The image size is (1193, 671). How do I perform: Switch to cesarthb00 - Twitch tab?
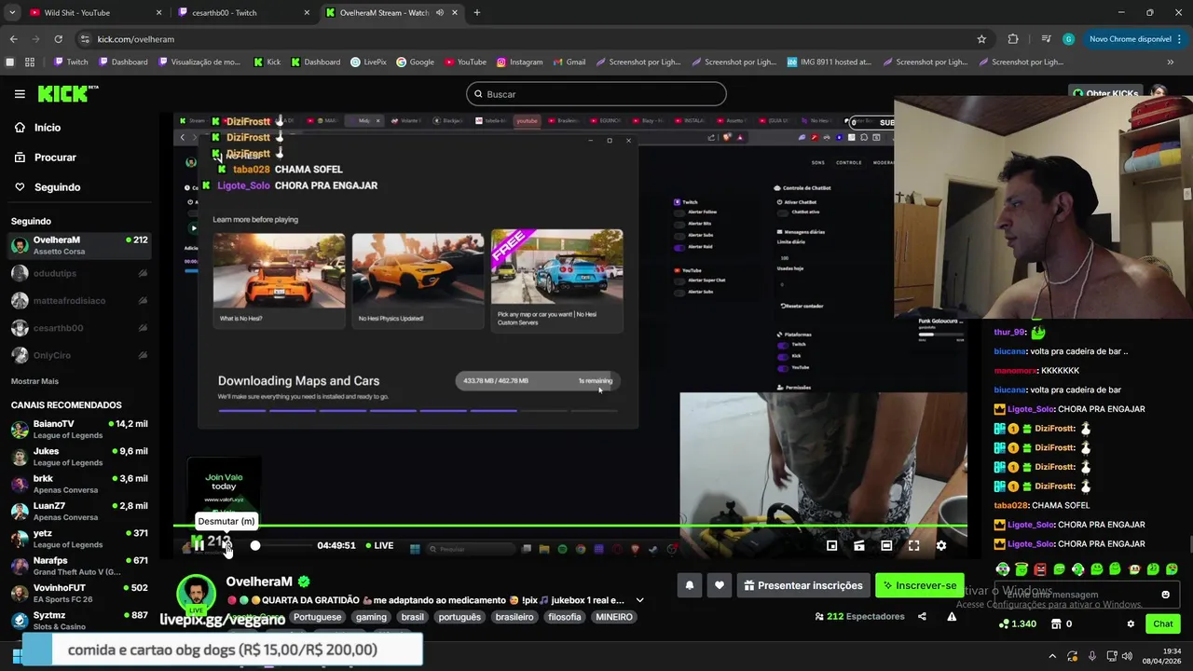(x=242, y=13)
